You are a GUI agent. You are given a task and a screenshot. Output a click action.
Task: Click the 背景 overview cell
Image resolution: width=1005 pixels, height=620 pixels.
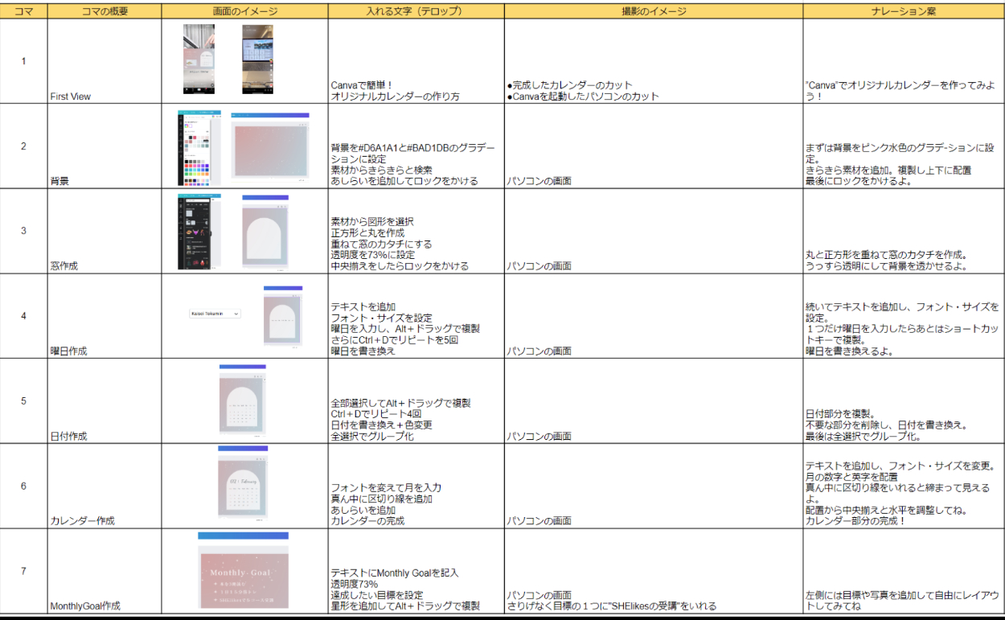pyautogui.click(x=105, y=146)
